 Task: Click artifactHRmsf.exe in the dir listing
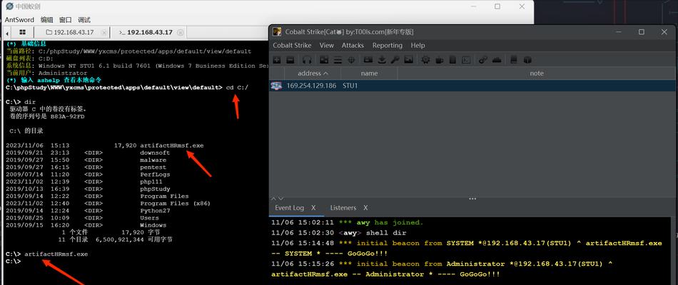point(172,145)
